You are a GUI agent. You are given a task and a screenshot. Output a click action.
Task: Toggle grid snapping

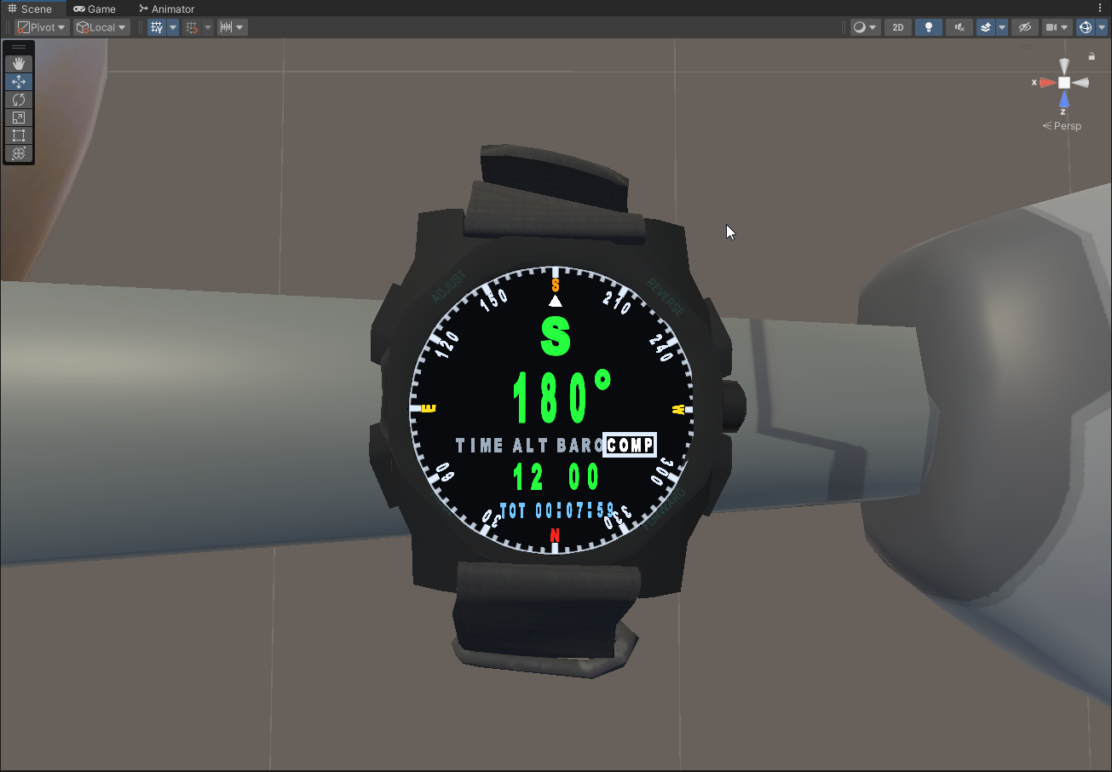192,27
